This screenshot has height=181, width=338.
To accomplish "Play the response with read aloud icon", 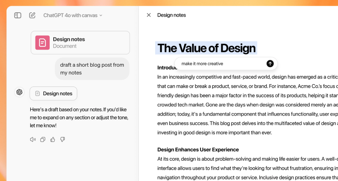I will 33,139.
